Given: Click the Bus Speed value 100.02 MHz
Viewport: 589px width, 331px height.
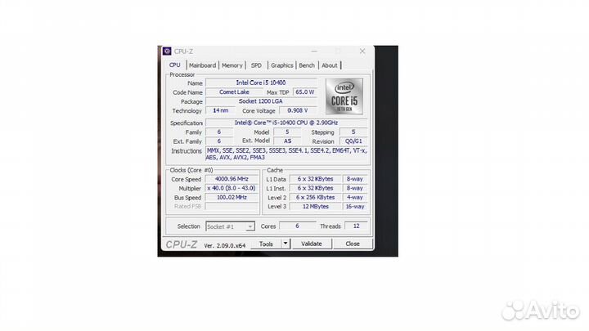Looking at the screenshot, I should [x=232, y=198].
